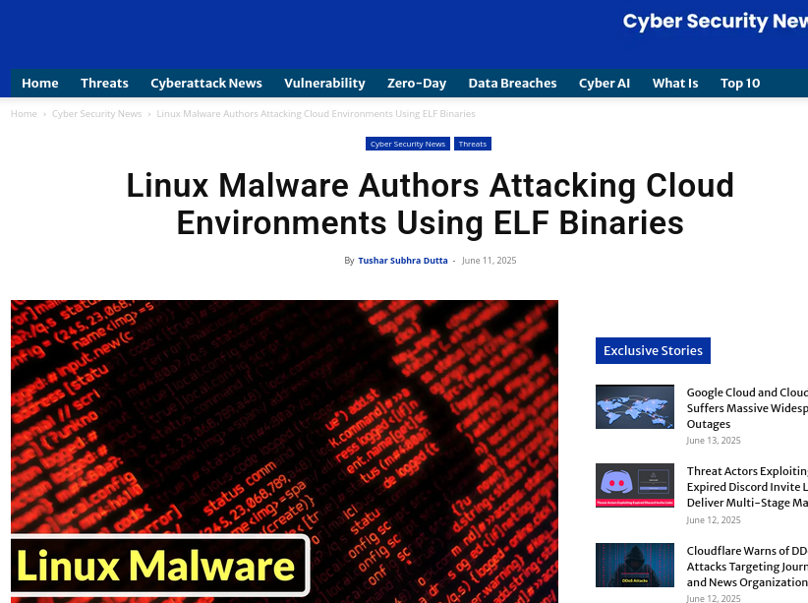This screenshot has height=603, width=808.
Task: Navigate to Data Breaches section
Action: [x=512, y=83]
